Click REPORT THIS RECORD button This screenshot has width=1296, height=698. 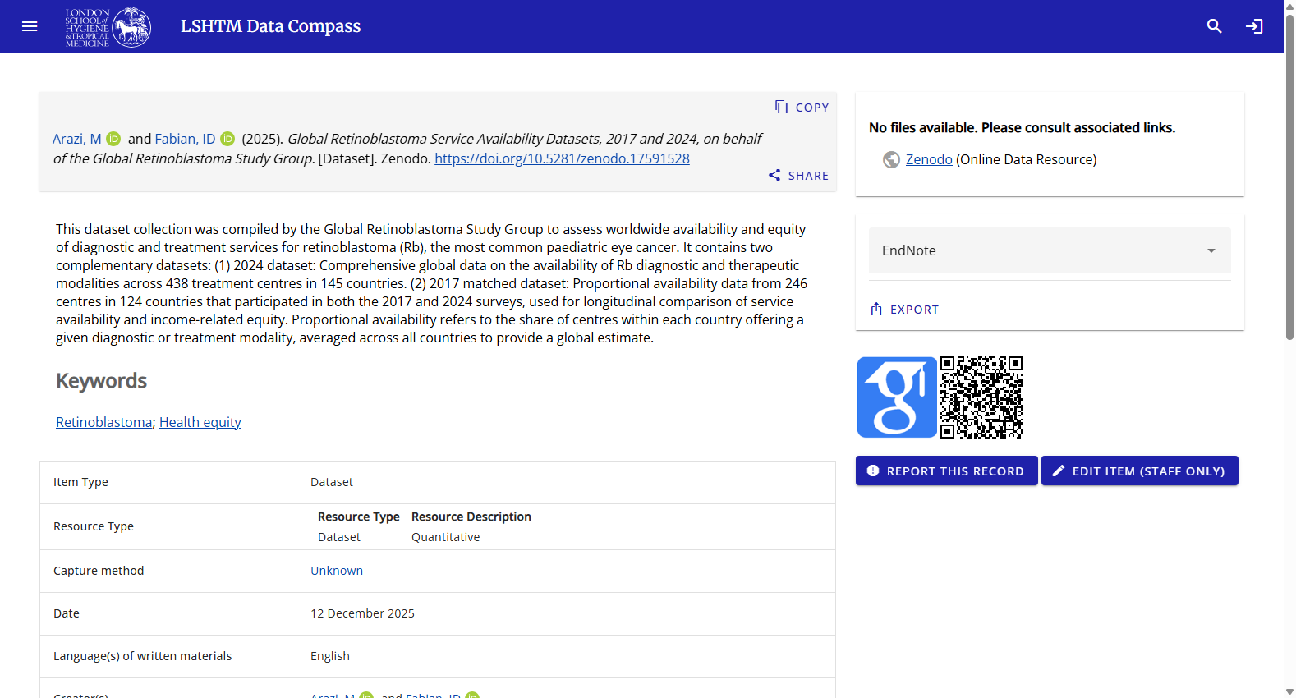(947, 471)
